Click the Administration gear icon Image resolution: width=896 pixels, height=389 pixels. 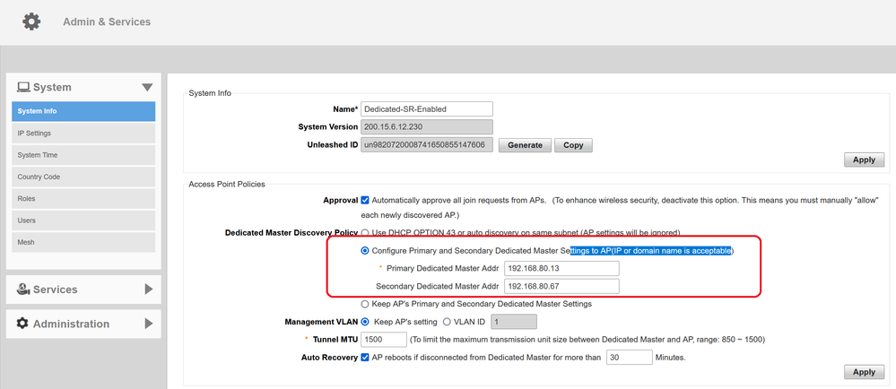coord(23,324)
